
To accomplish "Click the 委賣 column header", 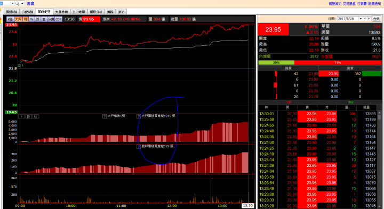I will point(350,68).
